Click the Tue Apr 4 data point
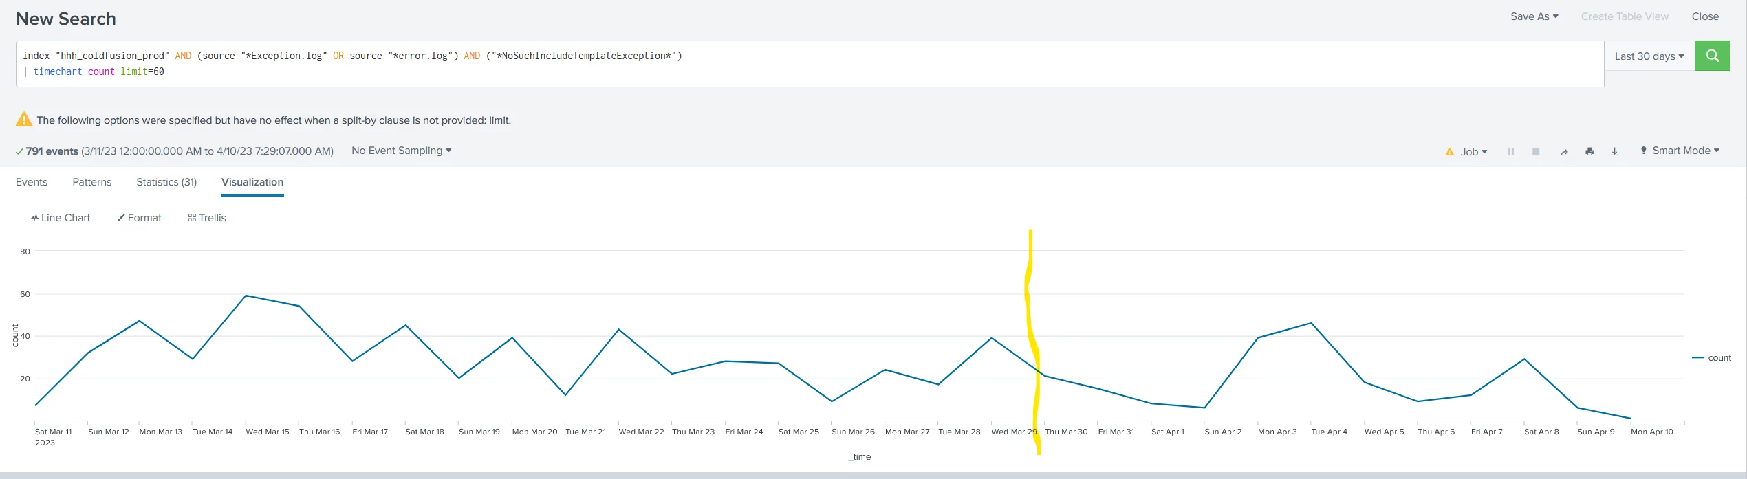Screen dimensions: 1747x479 (x=1311, y=323)
